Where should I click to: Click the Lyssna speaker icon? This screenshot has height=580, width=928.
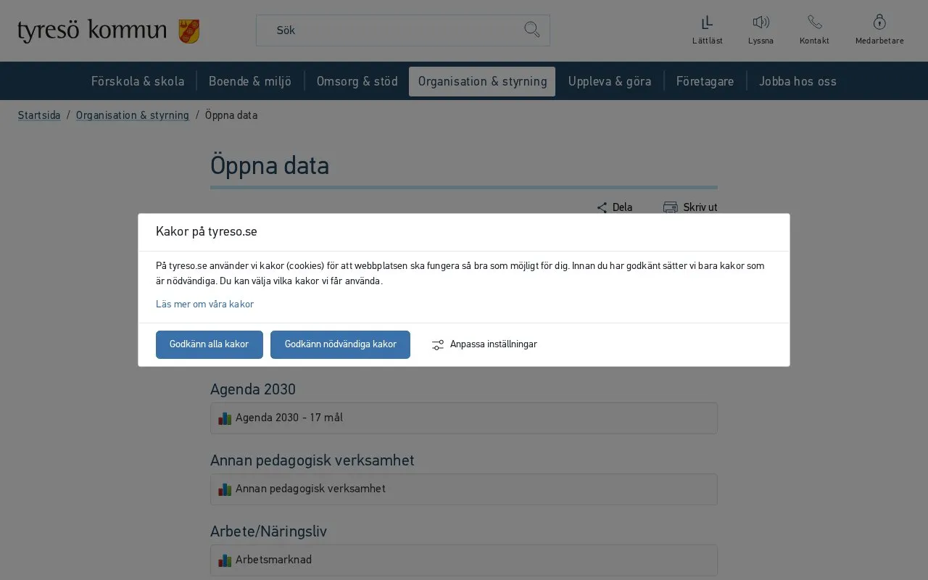(x=761, y=22)
